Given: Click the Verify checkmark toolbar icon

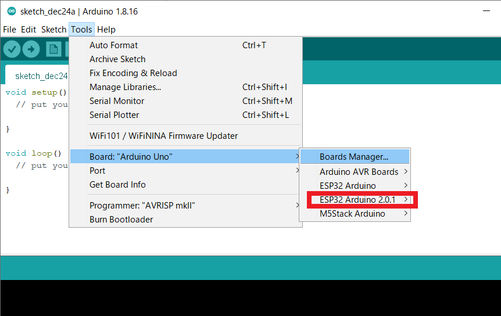Looking at the screenshot, I should pos(12,49).
